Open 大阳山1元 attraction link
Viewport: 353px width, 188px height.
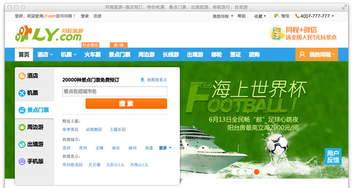(x=115, y=165)
